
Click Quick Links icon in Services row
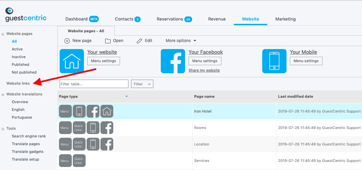[x=79, y=161]
